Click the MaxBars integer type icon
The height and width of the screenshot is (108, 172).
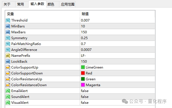(x=8, y=32)
